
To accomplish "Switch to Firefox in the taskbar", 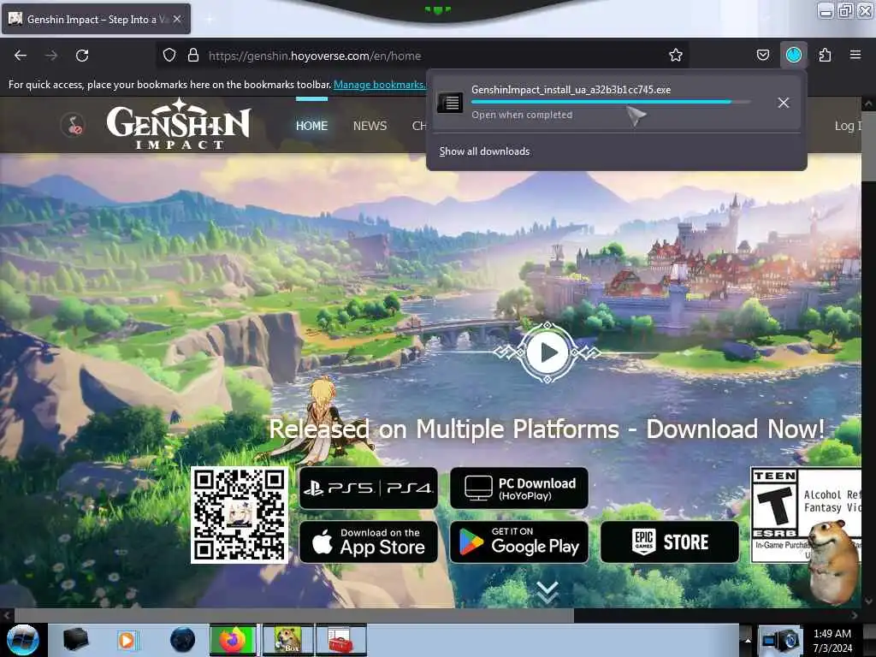I will tap(233, 640).
